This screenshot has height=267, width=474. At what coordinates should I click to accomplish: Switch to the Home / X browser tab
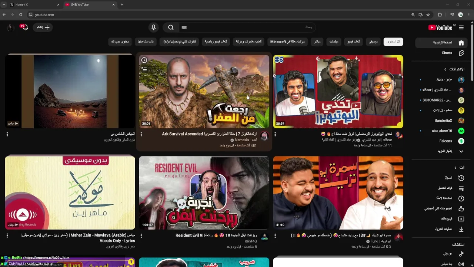[35, 4]
